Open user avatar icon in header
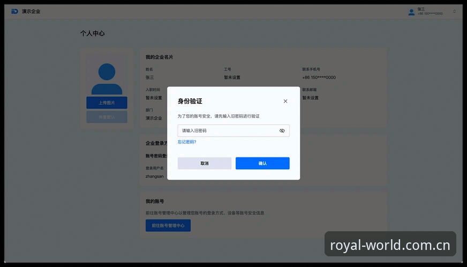This screenshot has height=267, width=467. (x=411, y=12)
